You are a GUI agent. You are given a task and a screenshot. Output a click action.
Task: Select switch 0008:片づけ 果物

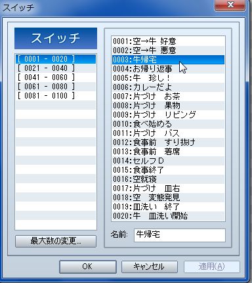(x=168, y=106)
